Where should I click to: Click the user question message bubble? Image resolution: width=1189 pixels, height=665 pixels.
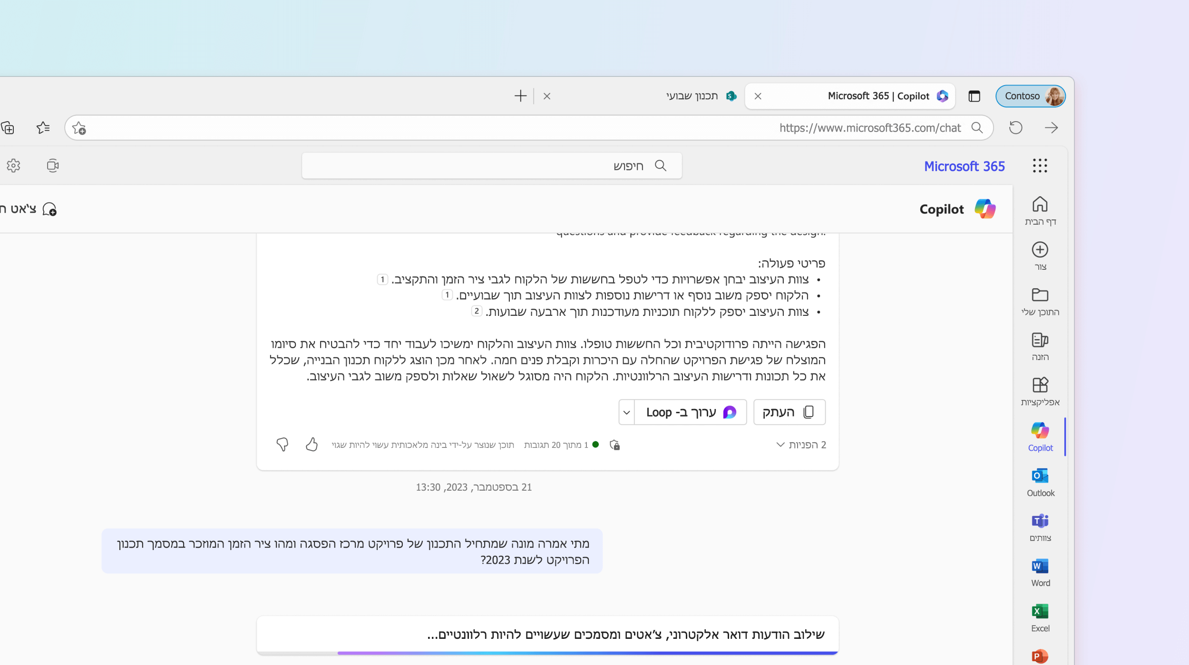click(352, 551)
